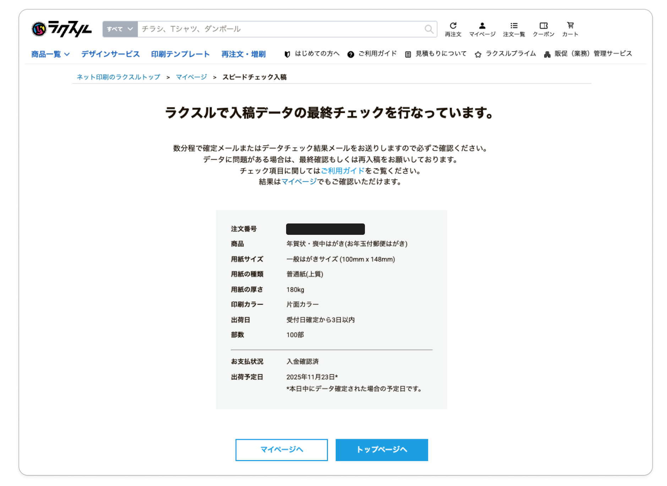The image size is (667, 486).
Task: Open the カート shopping cart icon
Action: tap(570, 29)
